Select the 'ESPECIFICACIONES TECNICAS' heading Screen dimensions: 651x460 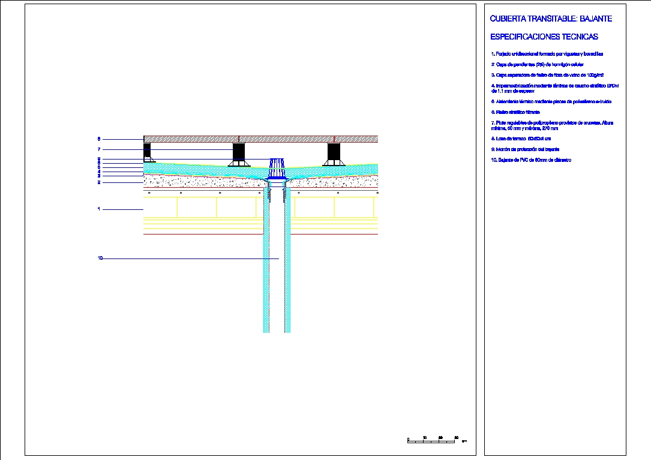click(544, 37)
